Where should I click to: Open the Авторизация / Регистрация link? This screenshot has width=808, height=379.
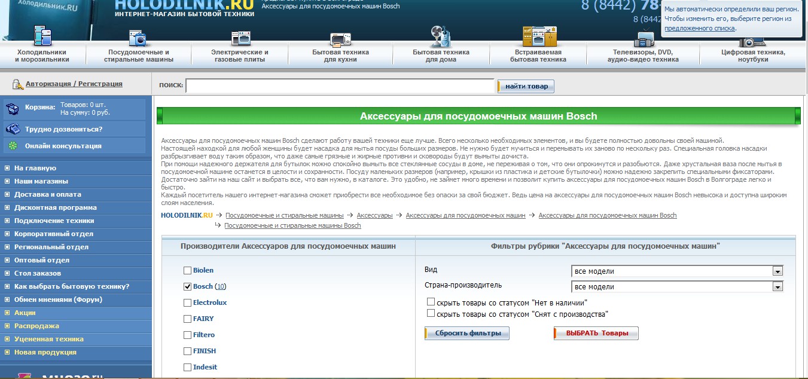click(x=74, y=84)
